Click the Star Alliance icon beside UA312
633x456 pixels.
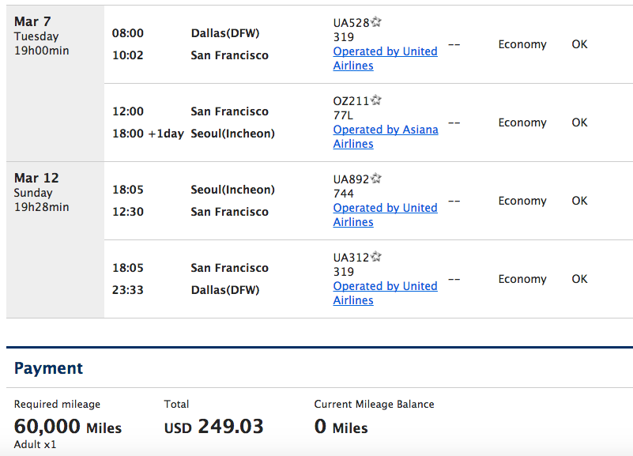tap(376, 257)
